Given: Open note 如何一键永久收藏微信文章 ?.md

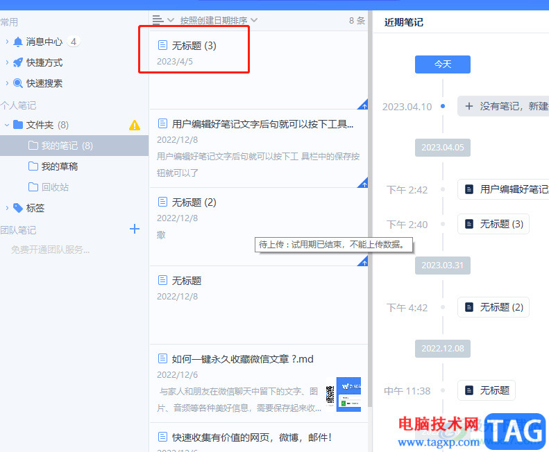Looking at the screenshot, I should [259, 383].
